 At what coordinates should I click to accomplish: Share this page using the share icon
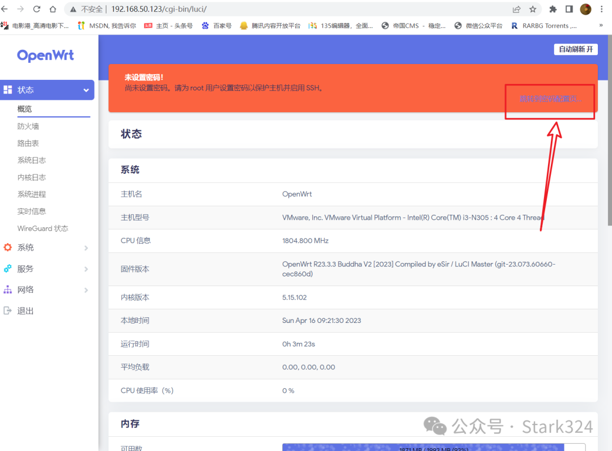(x=516, y=9)
